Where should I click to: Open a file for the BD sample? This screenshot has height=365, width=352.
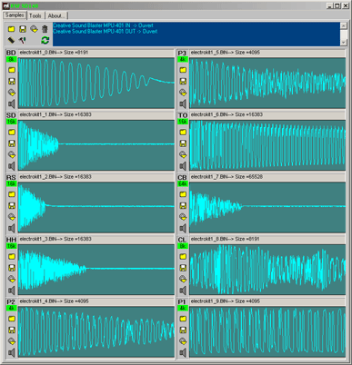coord(12,70)
